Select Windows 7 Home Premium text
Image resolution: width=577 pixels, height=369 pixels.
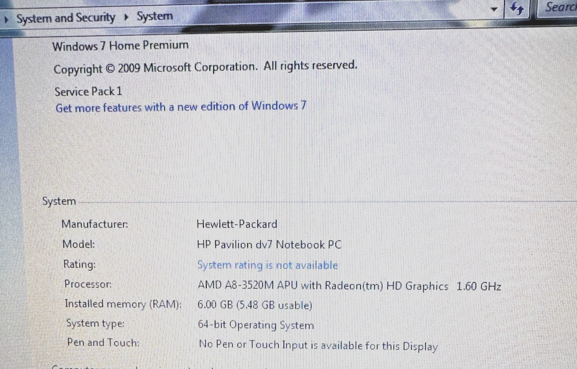pos(120,46)
